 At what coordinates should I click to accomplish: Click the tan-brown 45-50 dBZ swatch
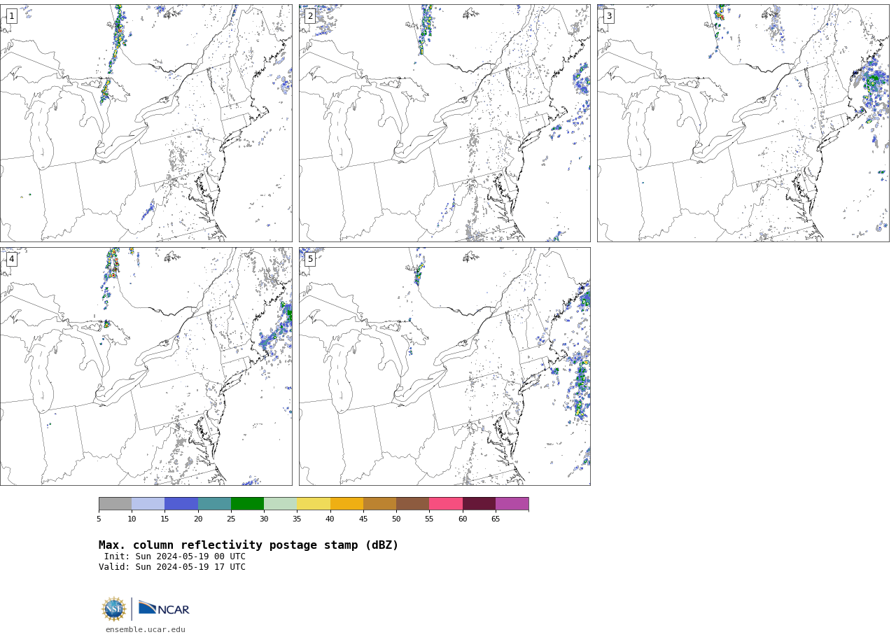coord(379,504)
